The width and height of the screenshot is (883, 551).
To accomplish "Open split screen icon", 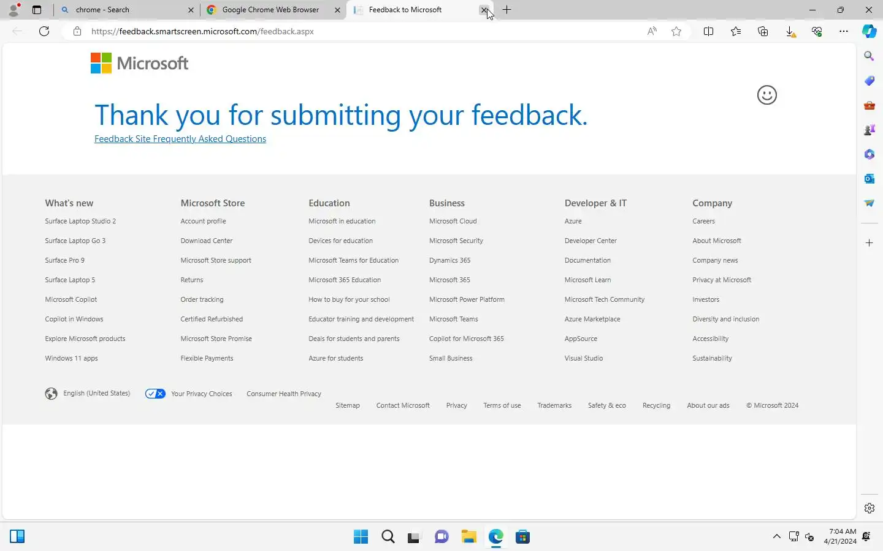I will (x=708, y=31).
